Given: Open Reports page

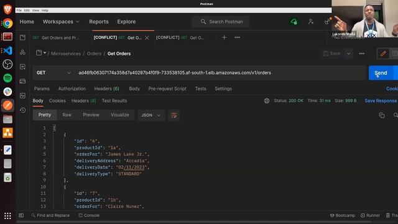Looking at the screenshot, I should pos(99,22).
